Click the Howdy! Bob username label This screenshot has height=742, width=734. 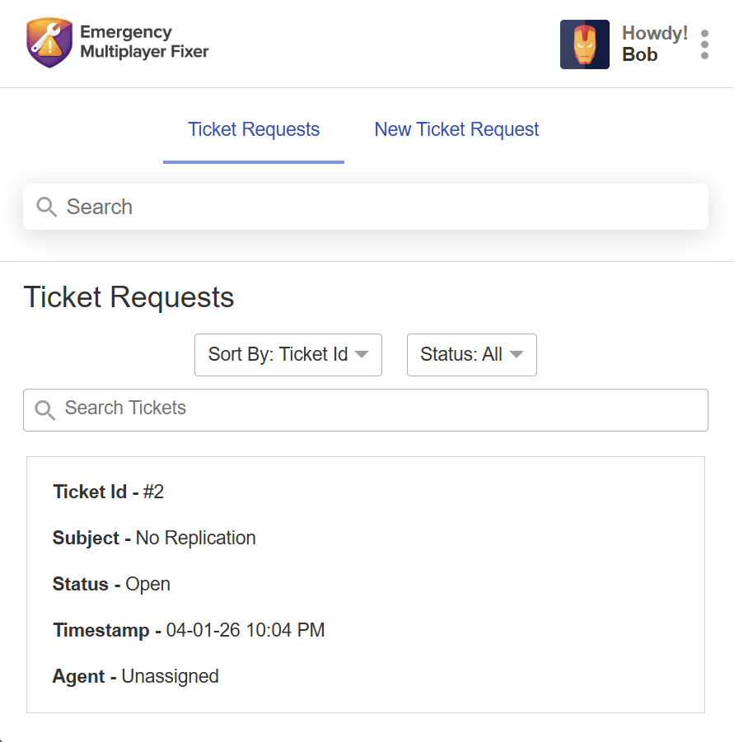tap(654, 44)
